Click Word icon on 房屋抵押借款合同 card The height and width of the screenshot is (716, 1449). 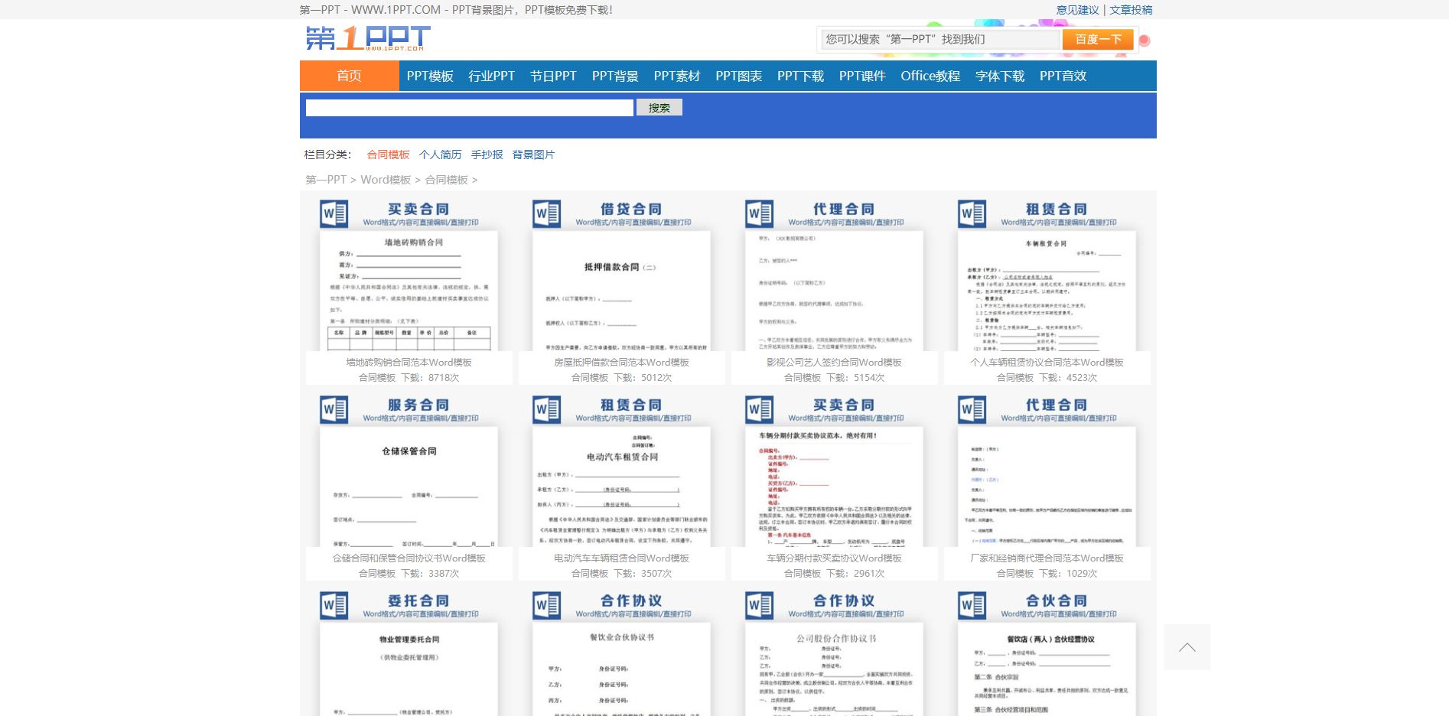546,213
